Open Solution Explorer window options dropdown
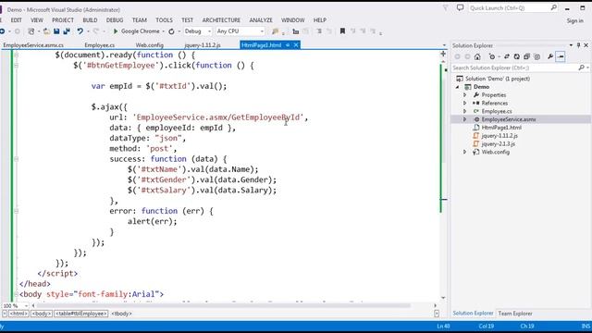This screenshot has width=592, height=333. pos(571,45)
